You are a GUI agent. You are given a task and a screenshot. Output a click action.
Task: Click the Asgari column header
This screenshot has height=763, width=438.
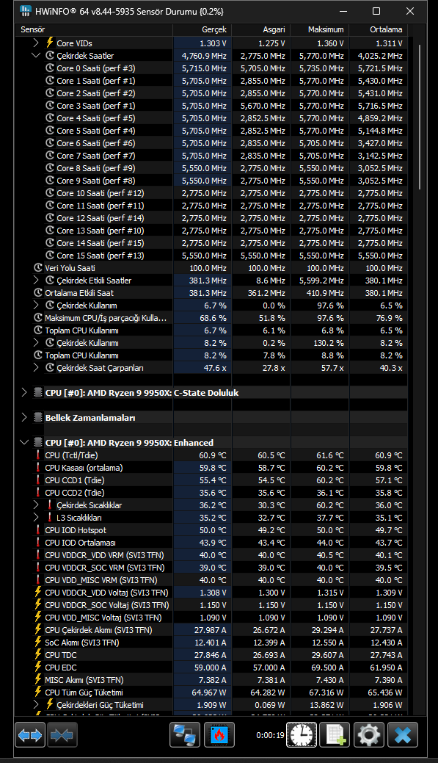(x=261, y=29)
